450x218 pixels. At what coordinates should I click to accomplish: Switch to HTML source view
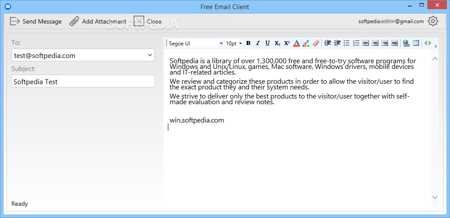coord(428,43)
